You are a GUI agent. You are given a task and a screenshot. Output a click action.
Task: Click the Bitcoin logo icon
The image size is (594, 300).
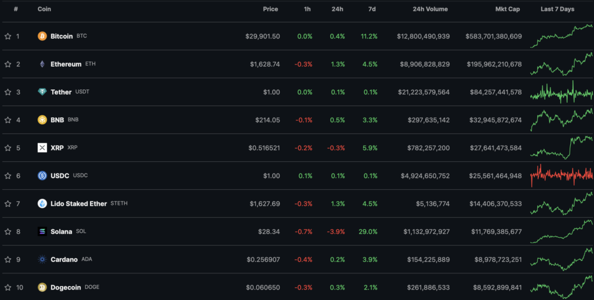[42, 37]
